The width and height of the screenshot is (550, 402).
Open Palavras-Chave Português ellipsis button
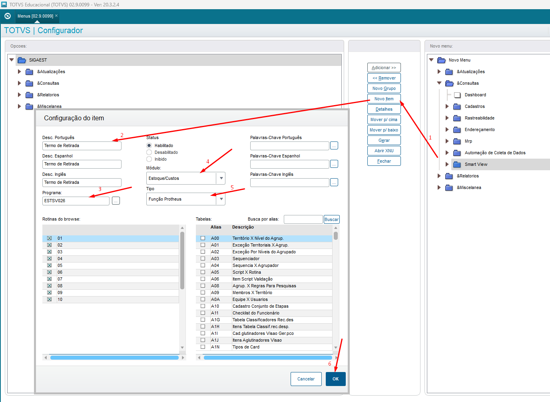tap(334, 145)
